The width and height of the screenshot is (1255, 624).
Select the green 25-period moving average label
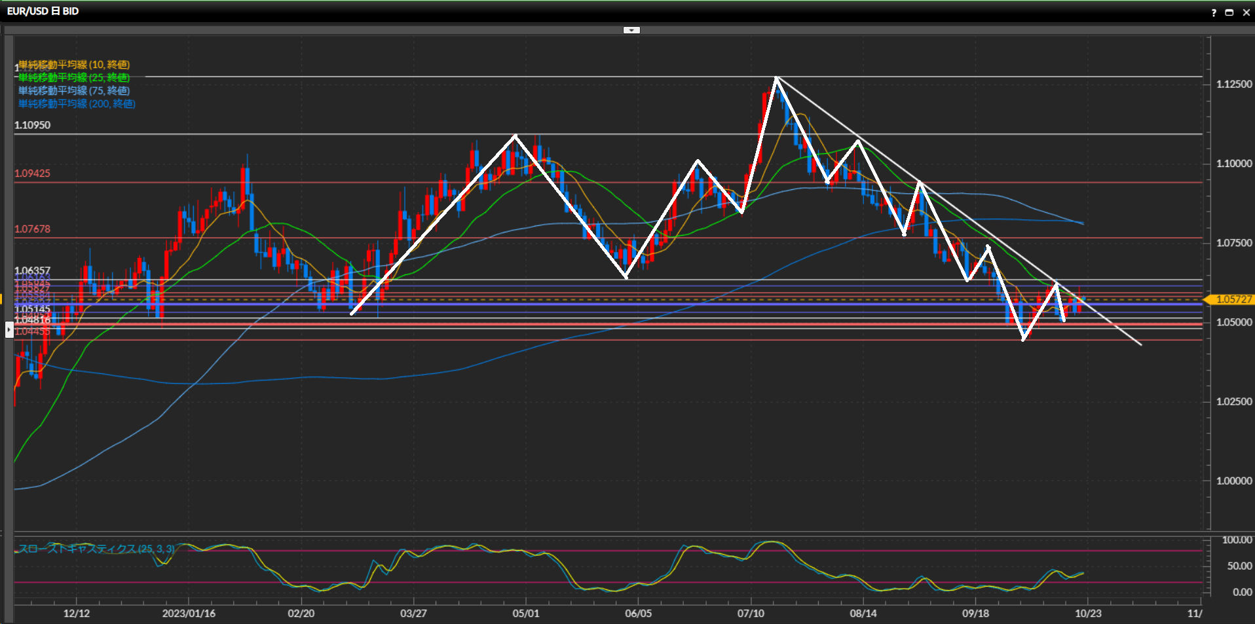(x=74, y=78)
